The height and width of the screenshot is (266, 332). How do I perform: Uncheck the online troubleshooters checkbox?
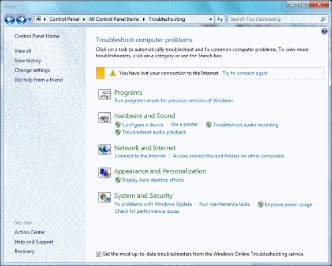pyautogui.click(x=99, y=254)
